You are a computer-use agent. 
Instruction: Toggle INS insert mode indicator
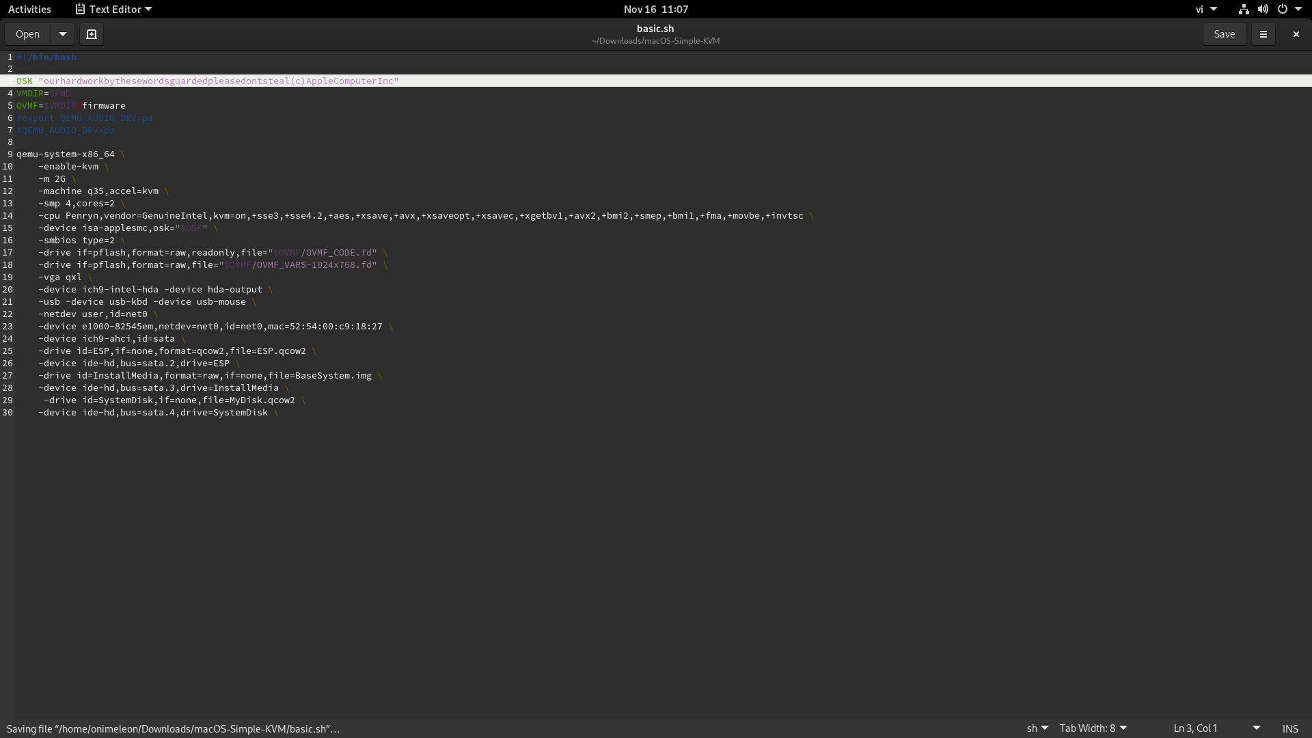coord(1290,728)
